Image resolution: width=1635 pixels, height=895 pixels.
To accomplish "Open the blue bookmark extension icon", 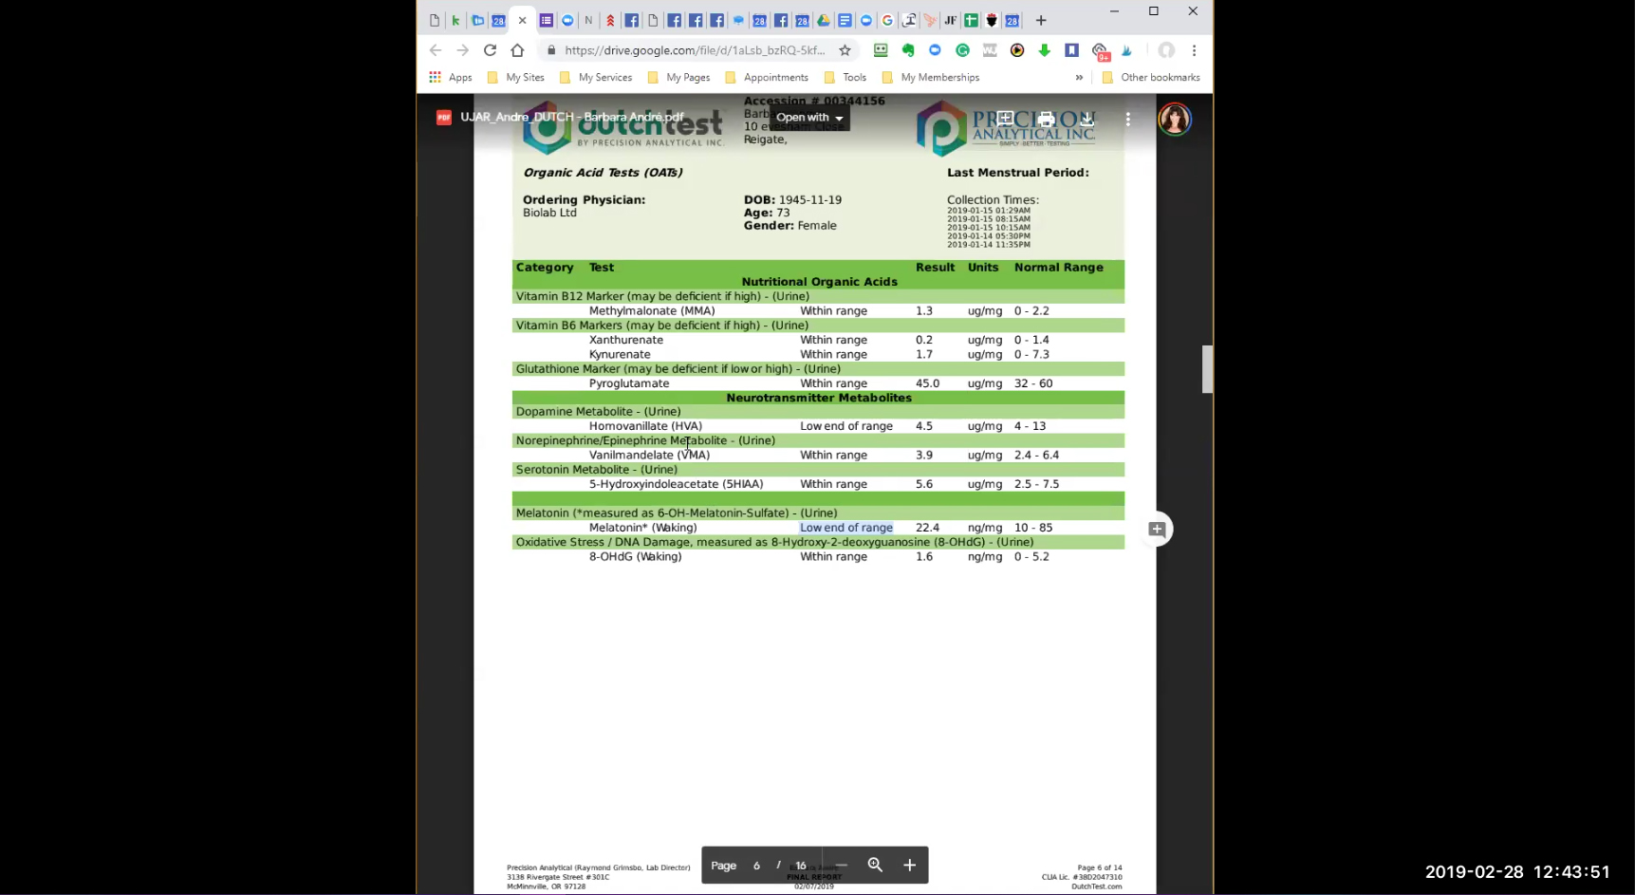I will click(x=1071, y=50).
